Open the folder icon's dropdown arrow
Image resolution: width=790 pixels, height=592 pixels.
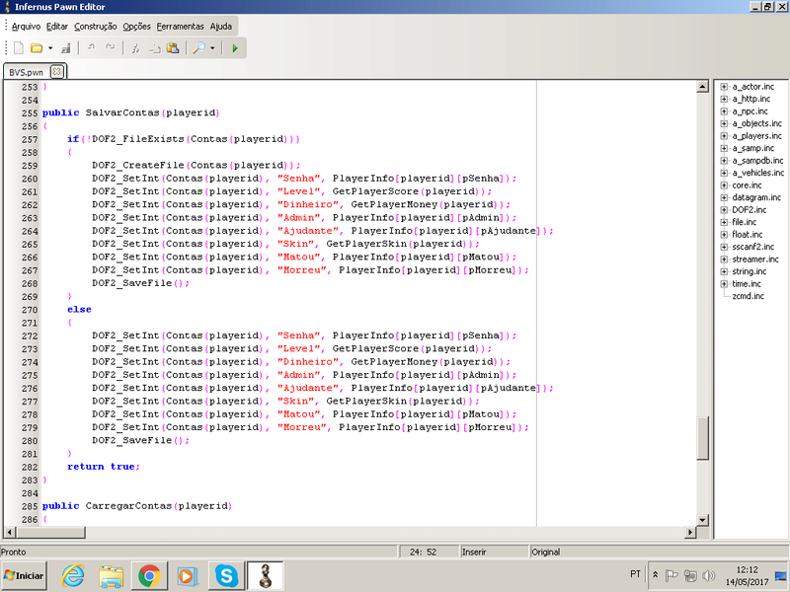click(x=50, y=48)
